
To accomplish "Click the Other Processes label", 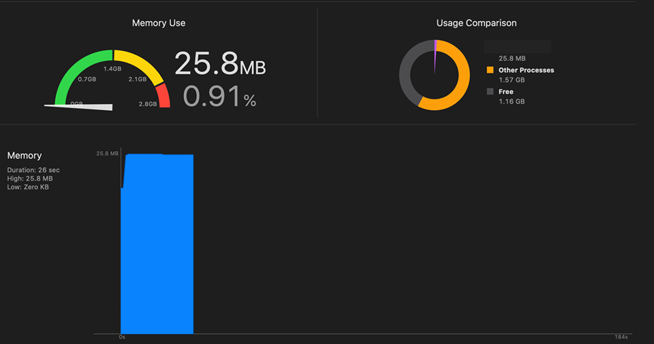I will click(527, 70).
